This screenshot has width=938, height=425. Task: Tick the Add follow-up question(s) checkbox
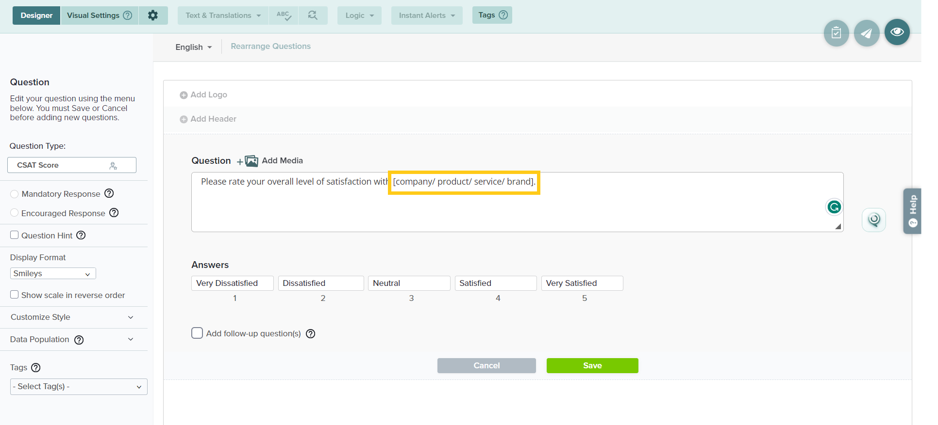click(197, 333)
